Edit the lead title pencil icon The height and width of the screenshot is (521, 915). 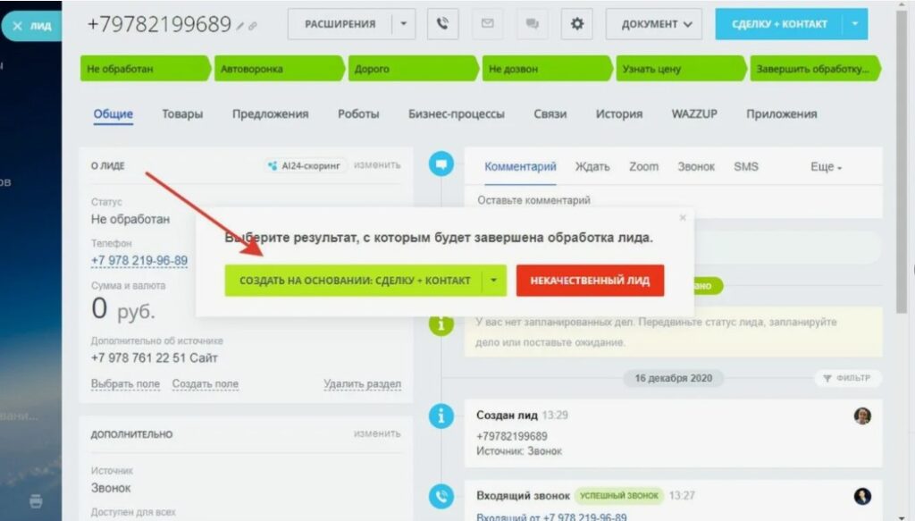pyautogui.click(x=240, y=26)
